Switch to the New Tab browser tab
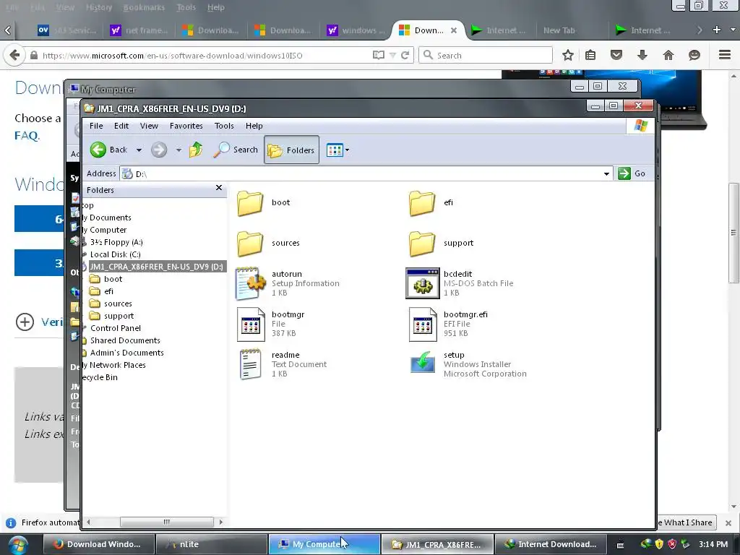Screen dimensions: 740x555 pos(559,30)
